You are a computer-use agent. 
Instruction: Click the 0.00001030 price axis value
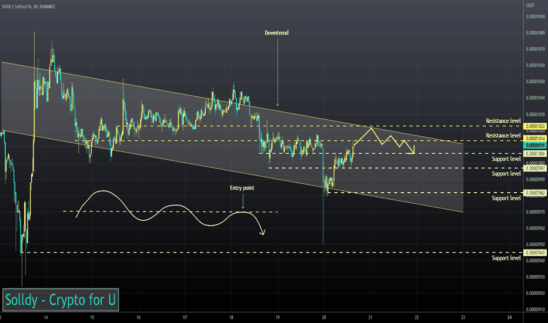pyautogui.click(x=535, y=114)
